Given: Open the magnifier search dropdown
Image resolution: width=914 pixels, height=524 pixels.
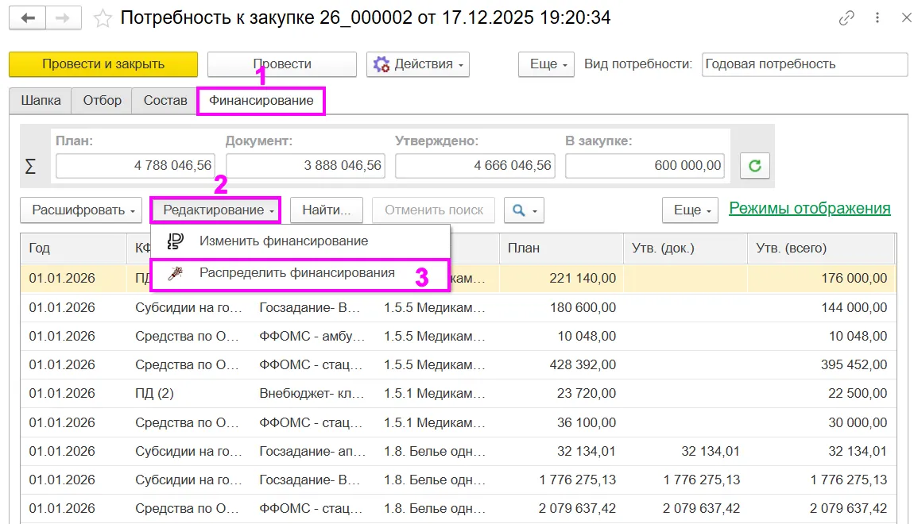Looking at the screenshot, I should [x=524, y=210].
